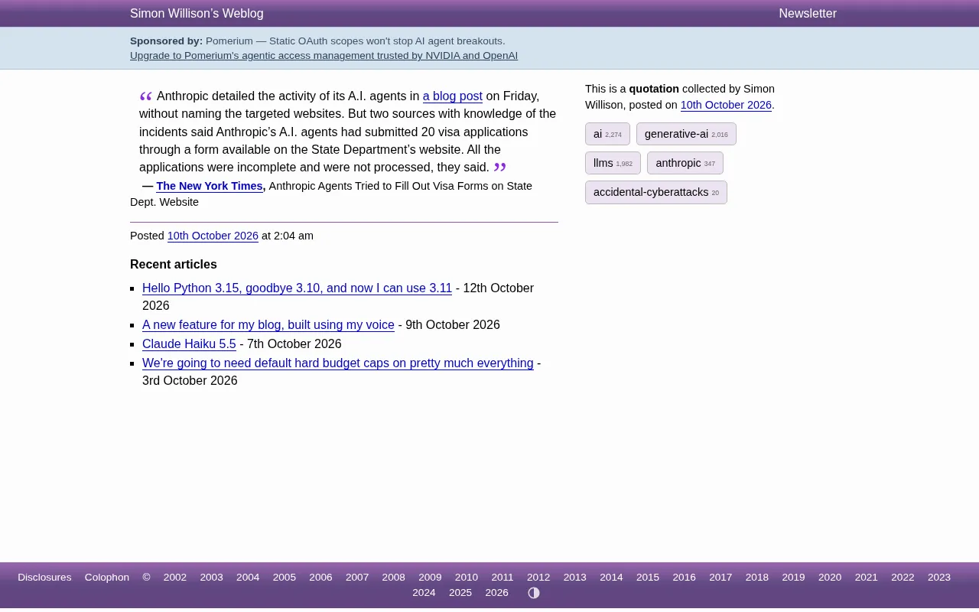Viewport: 979px width, 612px height.
Task: Click 'Recent articles' heading text
Action: tap(174, 265)
